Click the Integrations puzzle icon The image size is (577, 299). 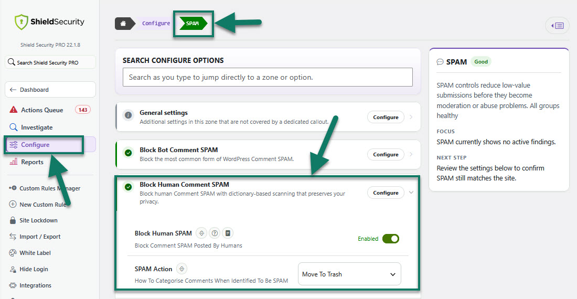[13, 285]
